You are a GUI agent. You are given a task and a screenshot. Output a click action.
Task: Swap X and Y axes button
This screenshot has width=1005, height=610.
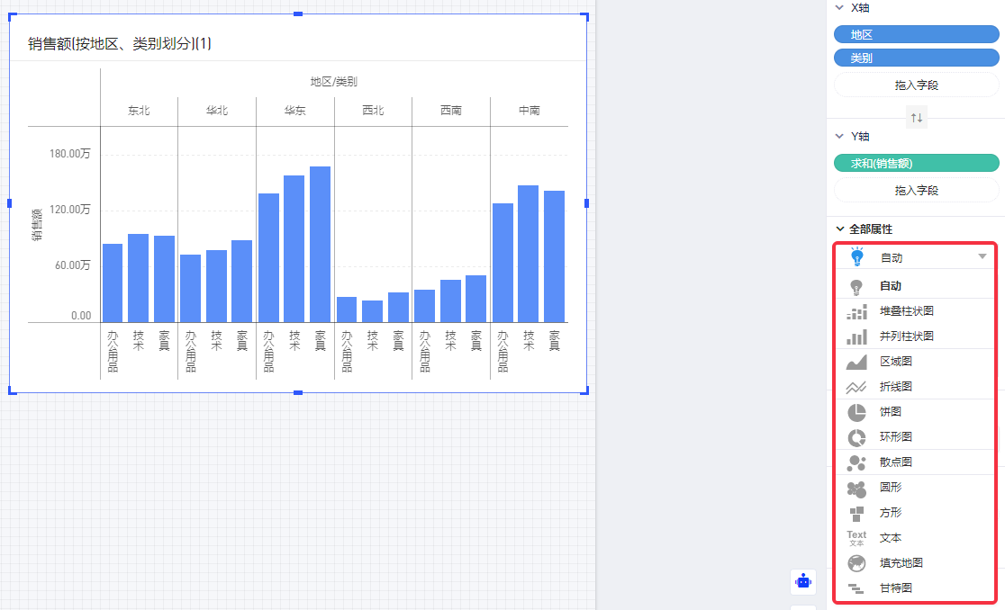click(916, 118)
